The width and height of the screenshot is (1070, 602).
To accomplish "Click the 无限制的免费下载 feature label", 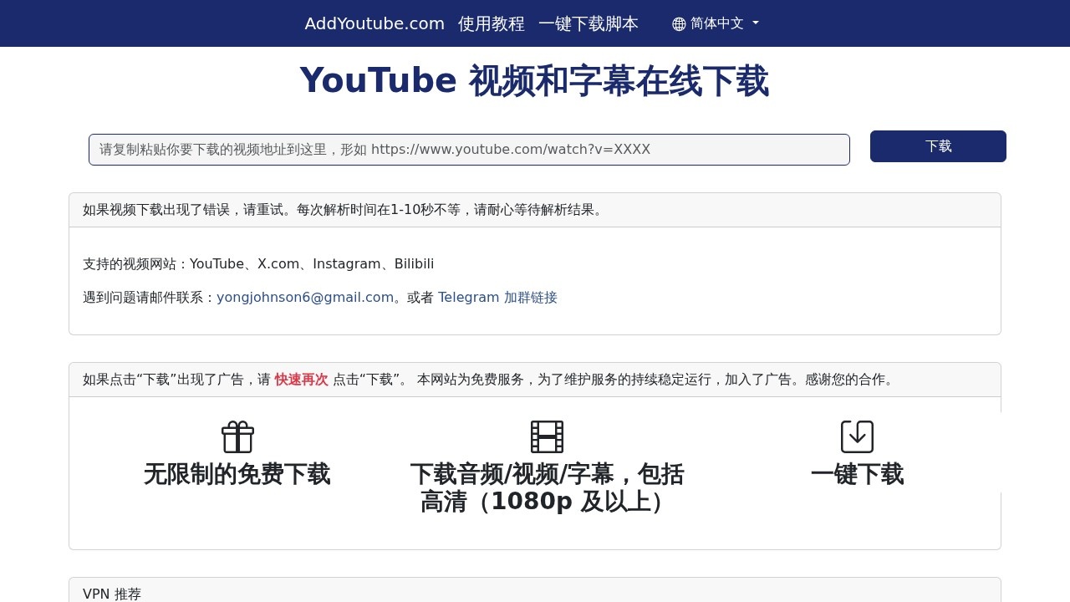I will tap(237, 474).
